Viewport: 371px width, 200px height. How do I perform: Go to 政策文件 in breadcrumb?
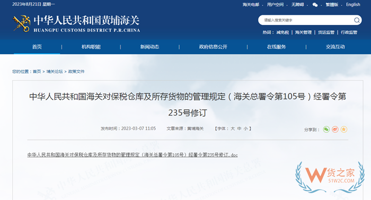pos(76,71)
